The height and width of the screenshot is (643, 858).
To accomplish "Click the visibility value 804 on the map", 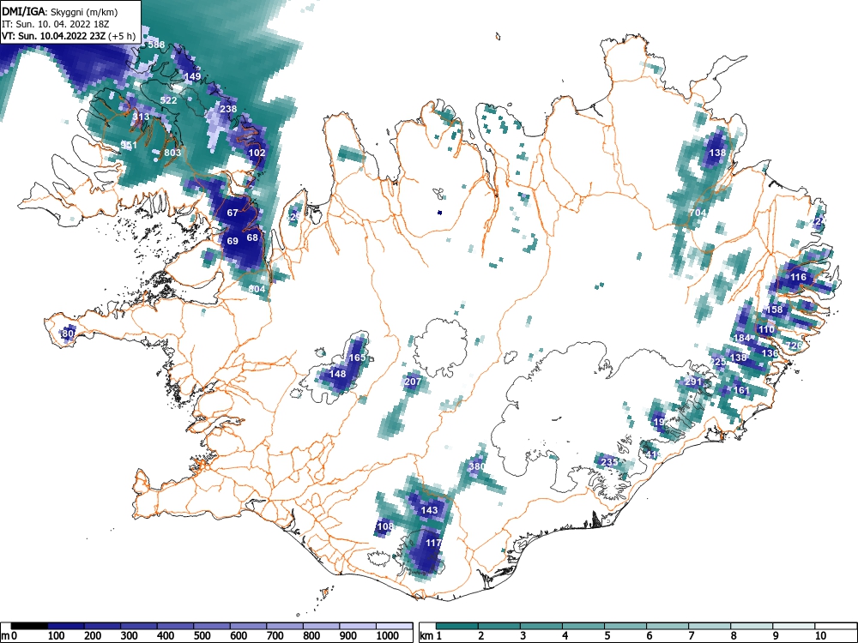I will pos(257,289).
